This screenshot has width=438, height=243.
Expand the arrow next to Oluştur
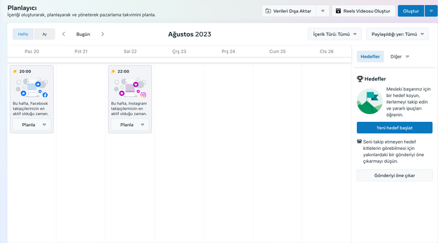(432, 11)
